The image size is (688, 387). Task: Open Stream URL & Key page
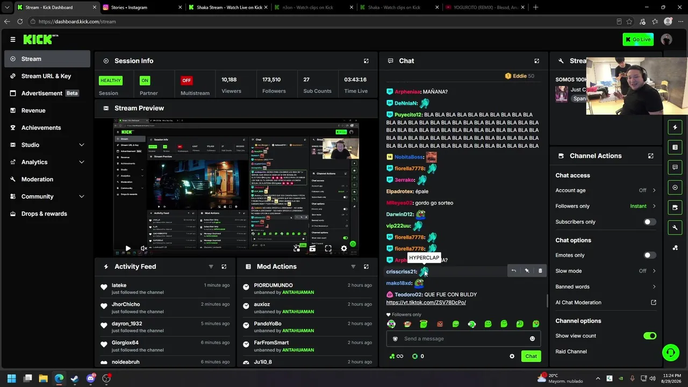coord(47,76)
